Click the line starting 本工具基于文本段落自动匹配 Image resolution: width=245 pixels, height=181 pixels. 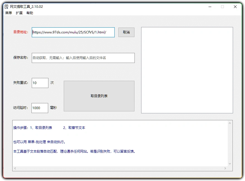click(74, 151)
